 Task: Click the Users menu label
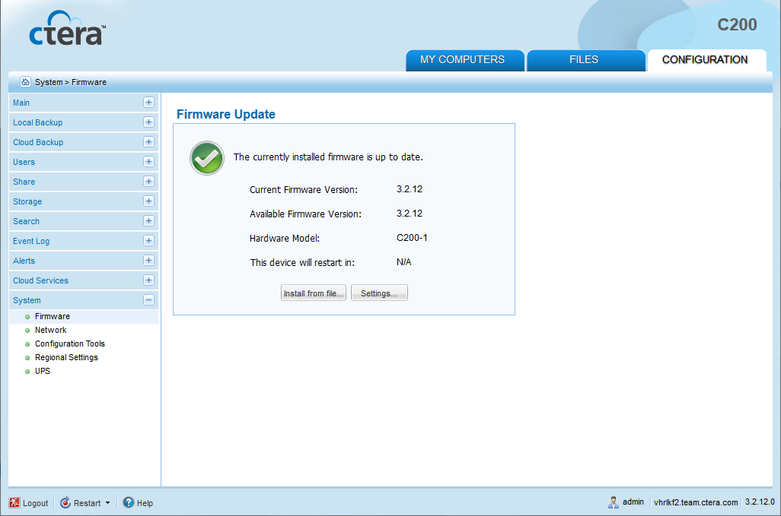24,162
